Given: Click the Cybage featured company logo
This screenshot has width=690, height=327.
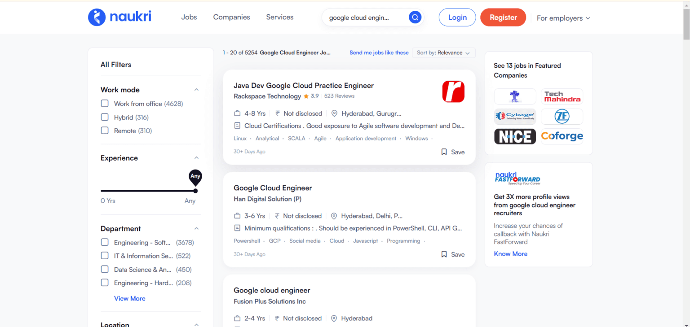Looking at the screenshot, I should [x=515, y=116].
